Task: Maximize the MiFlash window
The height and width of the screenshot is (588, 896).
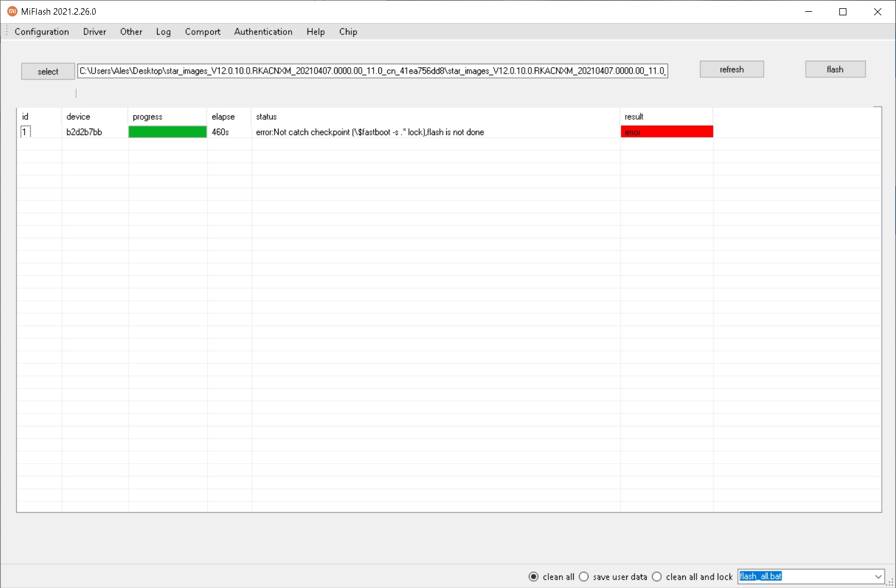Action: point(843,11)
